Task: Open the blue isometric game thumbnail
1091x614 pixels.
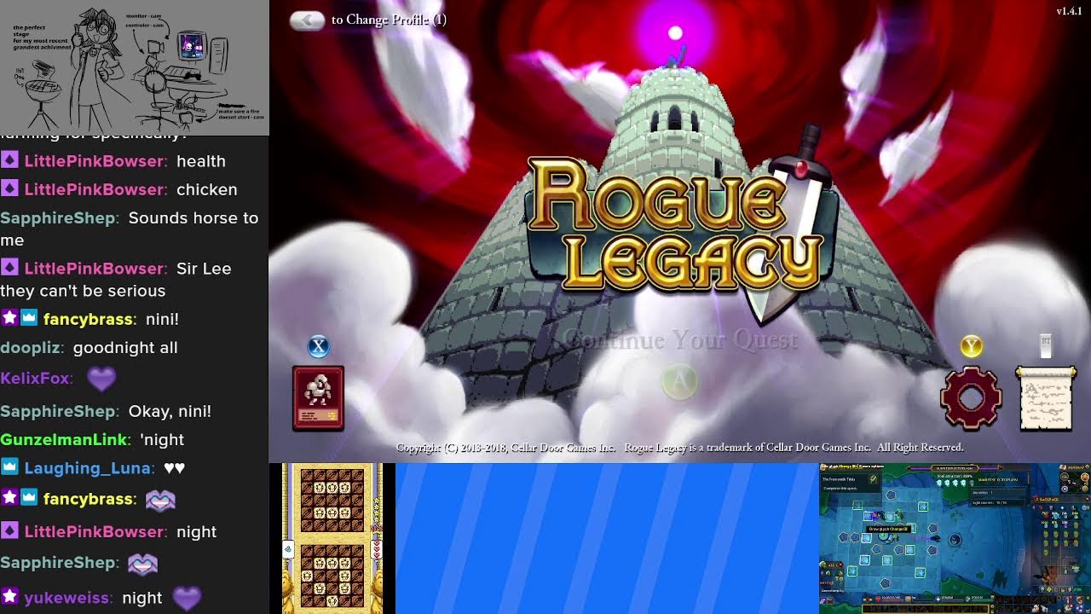Action: coord(955,539)
